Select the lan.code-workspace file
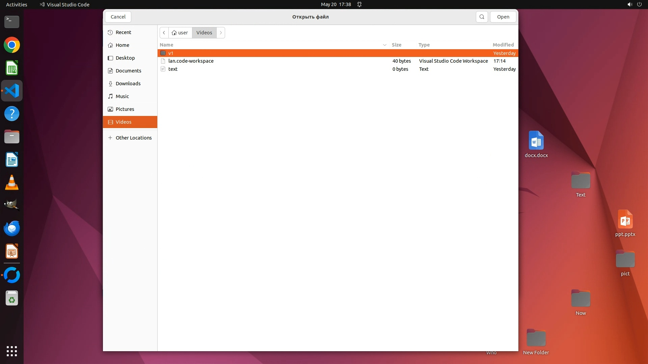This screenshot has width=648, height=364. tap(191, 61)
